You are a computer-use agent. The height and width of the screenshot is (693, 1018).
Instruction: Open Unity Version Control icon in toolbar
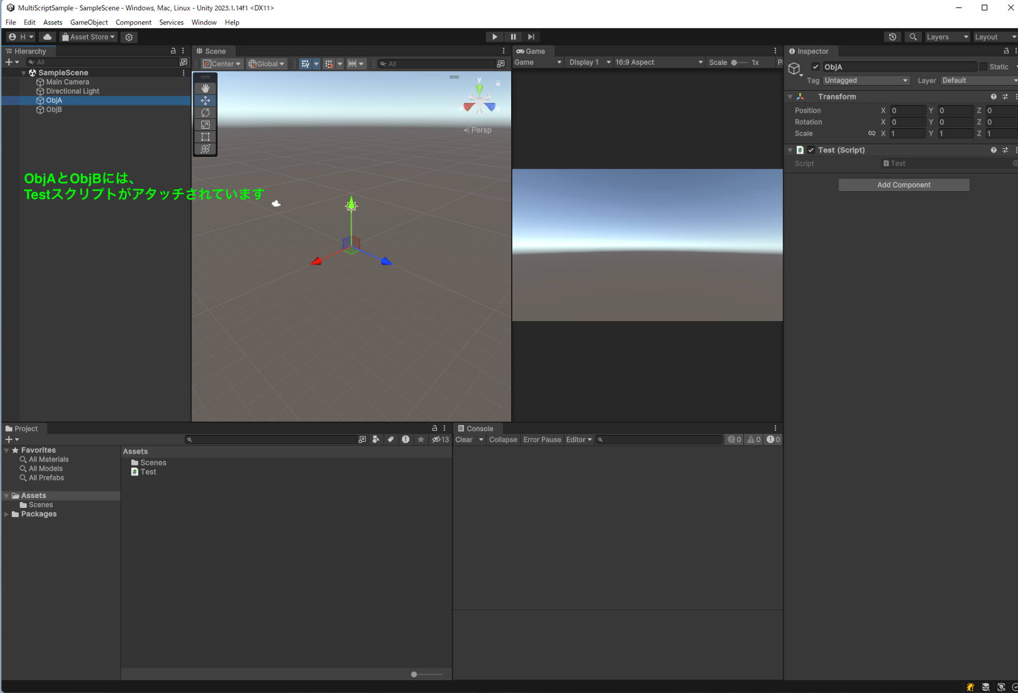[x=129, y=37]
